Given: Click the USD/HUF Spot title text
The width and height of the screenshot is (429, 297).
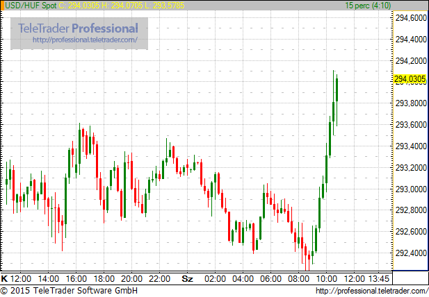Looking at the screenshot, I should 31,6.
